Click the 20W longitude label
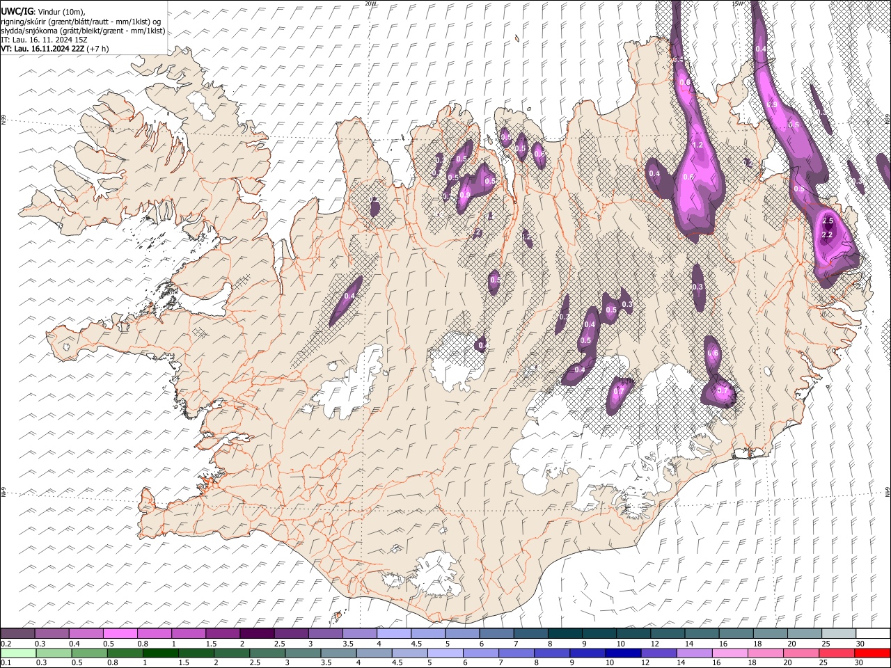This screenshot has height=668, width=891. 370,3
